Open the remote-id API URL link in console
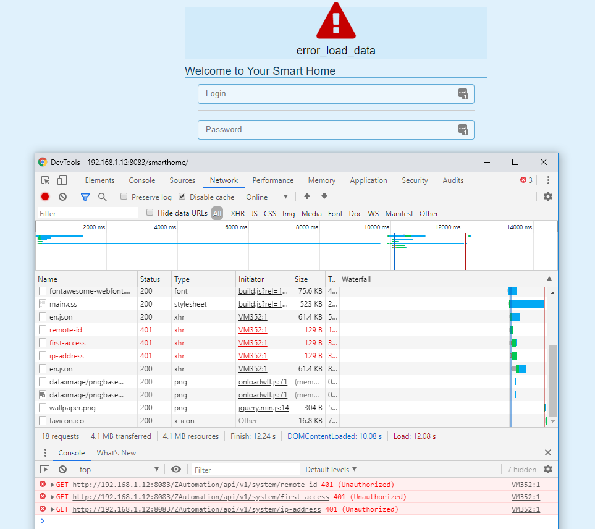Image resolution: width=595 pixels, height=529 pixels. (196, 485)
